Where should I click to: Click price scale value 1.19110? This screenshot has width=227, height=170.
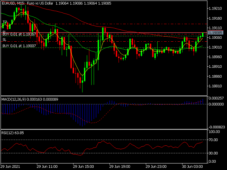[x=215, y=28]
